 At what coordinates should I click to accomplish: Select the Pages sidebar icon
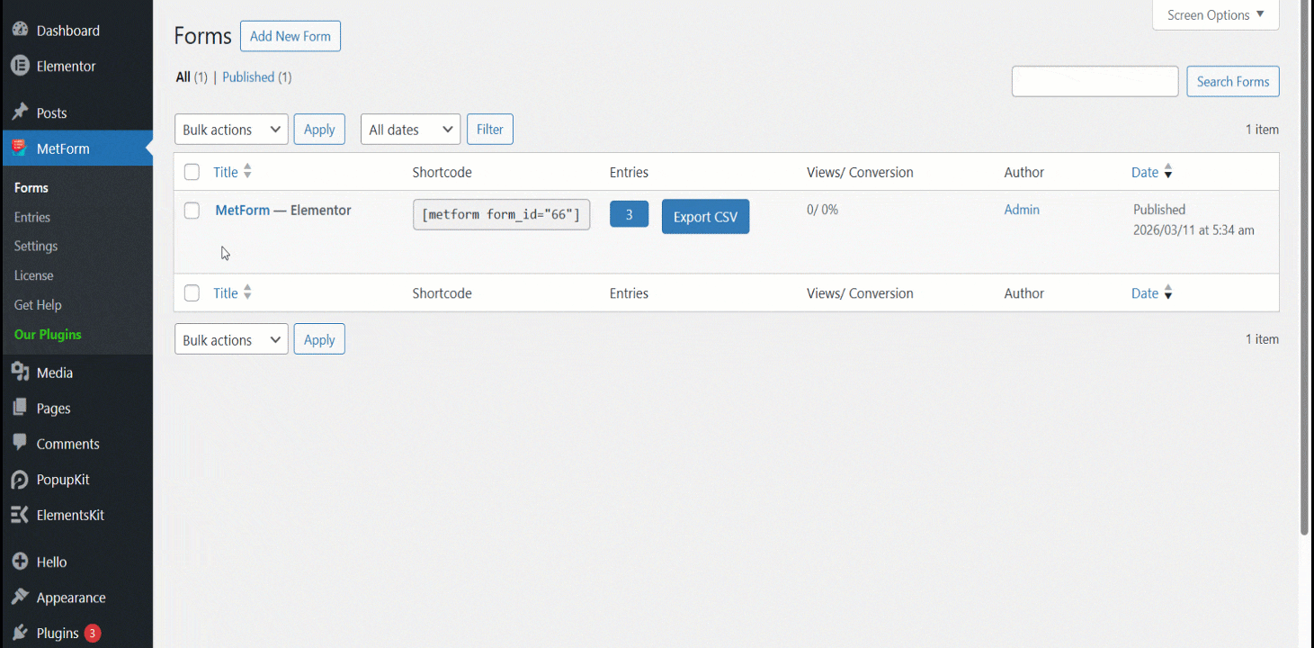coord(20,408)
